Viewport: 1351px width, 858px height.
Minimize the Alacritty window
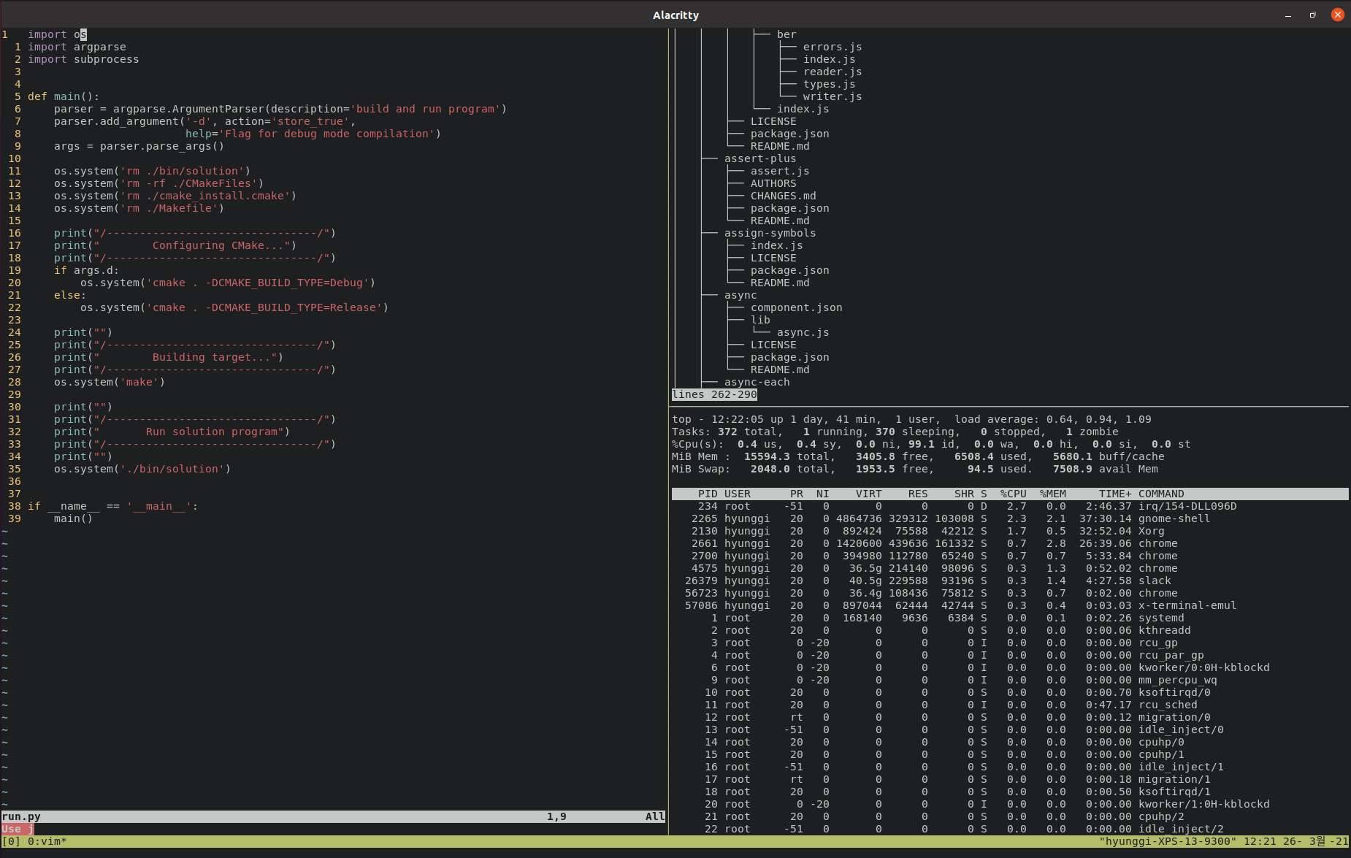coord(1288,15)
